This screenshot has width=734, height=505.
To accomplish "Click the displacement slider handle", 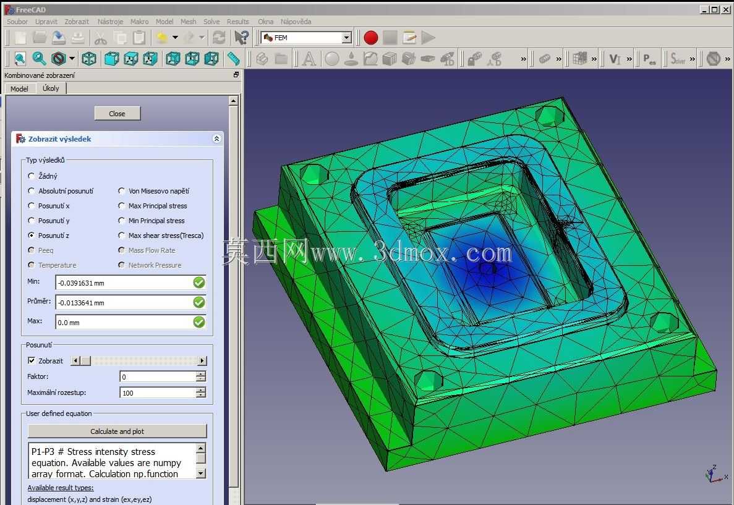I will coord(86,360).
